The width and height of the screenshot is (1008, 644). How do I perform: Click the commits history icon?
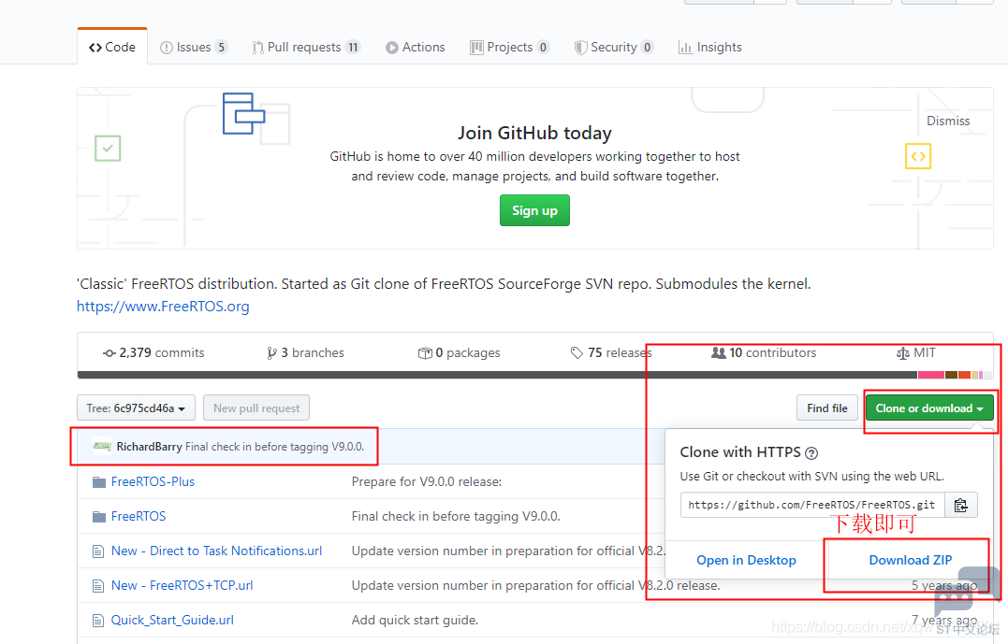(110, 353)
